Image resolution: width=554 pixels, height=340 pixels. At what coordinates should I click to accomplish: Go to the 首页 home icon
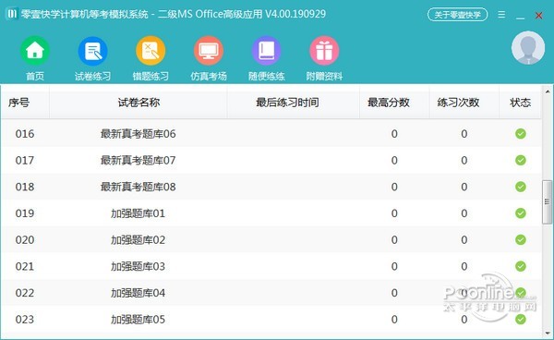(35, 51)
